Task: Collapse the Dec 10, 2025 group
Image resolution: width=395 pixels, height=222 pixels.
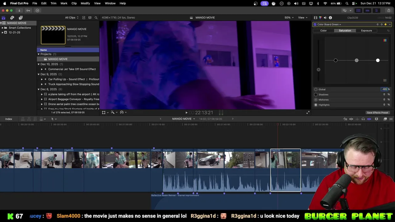Action: (39, 64)
